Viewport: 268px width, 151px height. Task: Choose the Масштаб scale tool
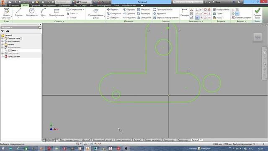[x=143, y=10]
